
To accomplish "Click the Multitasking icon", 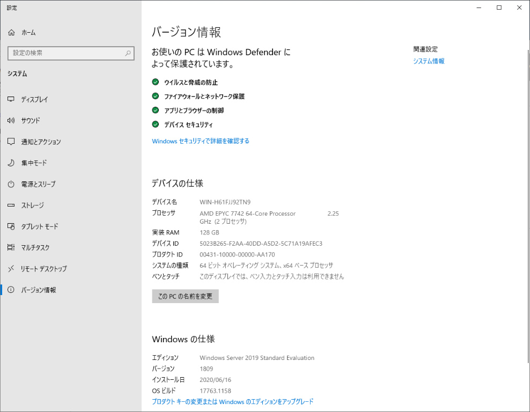I will (x=11, y=247).
